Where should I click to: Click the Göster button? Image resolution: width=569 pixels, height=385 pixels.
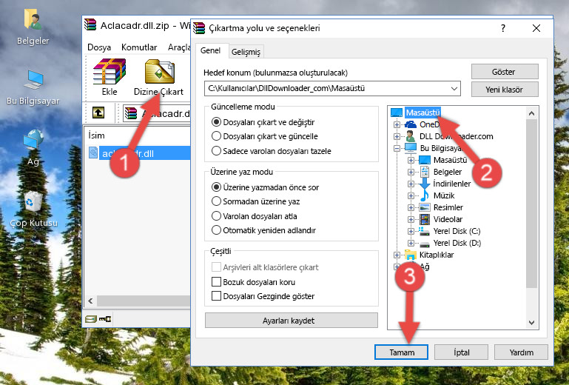point(505,72)
